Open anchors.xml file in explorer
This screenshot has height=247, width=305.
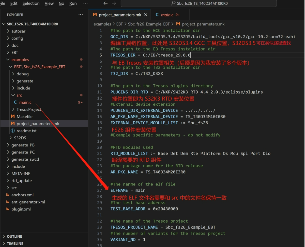click(x=22, y=195)
